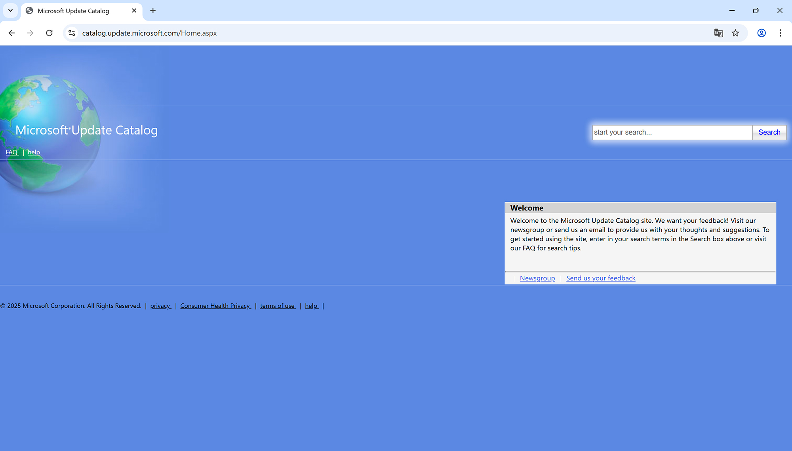
Task: Focus the 'start your search...' box
Action: (x=672, y=133)
